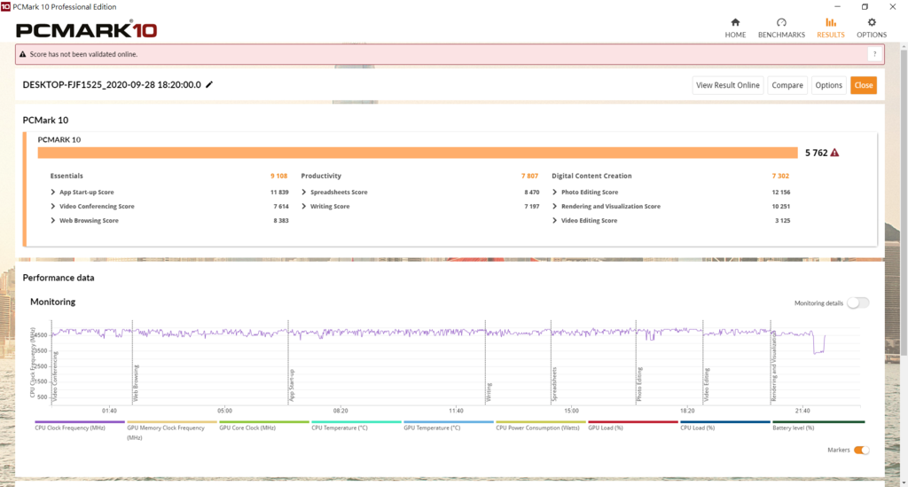Toggle Monitoring details switch
908x487 pixels.
coord(857,302)
